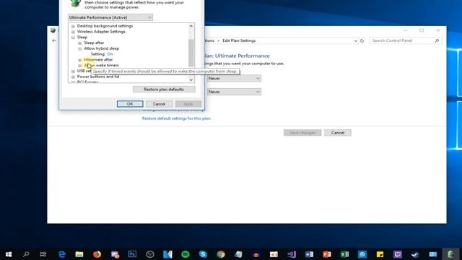Click search magnifier in Control Panel box
This screenshot has width=462, height=260.
click(x=437, y=40)
